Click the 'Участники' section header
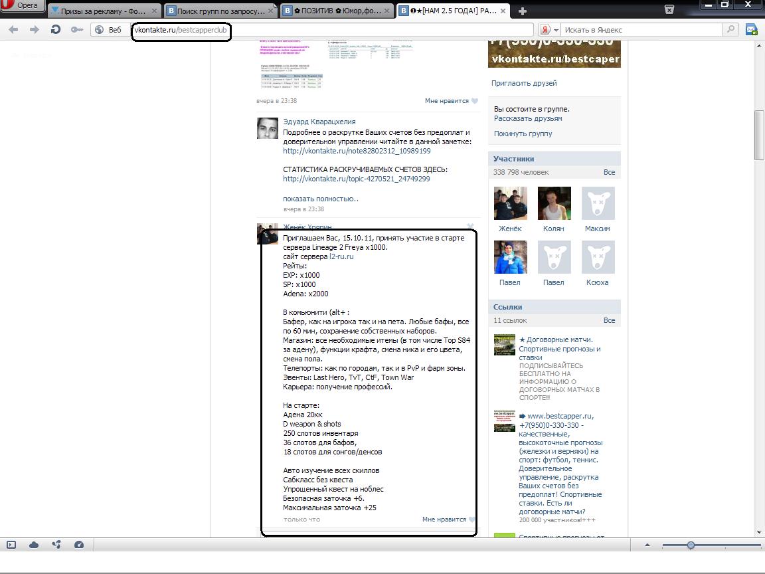 click(554, 159)
